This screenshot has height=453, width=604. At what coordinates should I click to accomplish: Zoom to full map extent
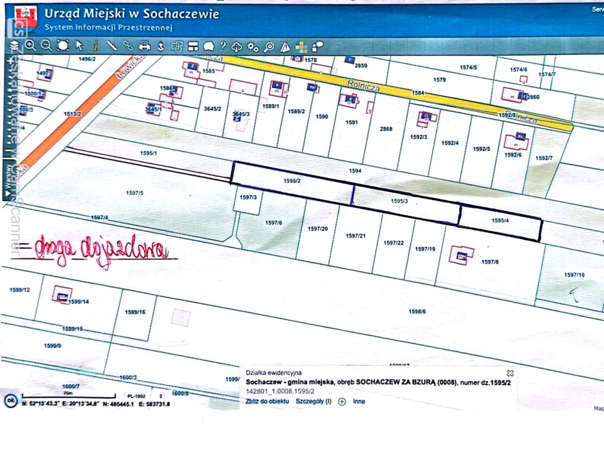pyautogui.click(x=63, y=46)
